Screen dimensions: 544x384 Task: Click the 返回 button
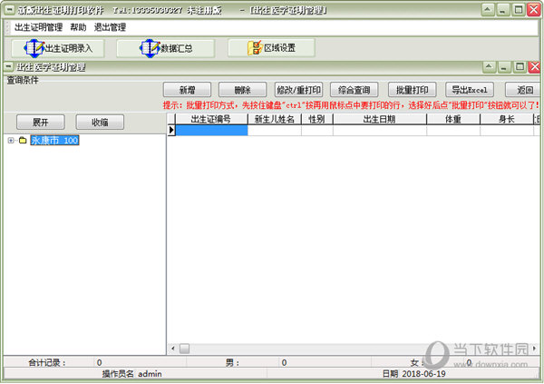pos(523,90)
